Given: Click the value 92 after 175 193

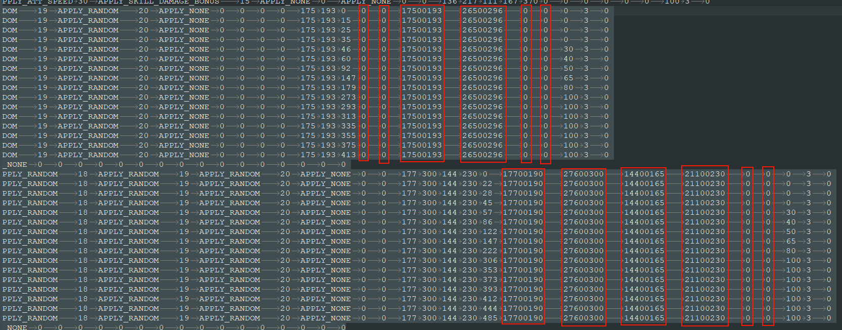Looking at the screenshot, I should [x=346, y=69].
